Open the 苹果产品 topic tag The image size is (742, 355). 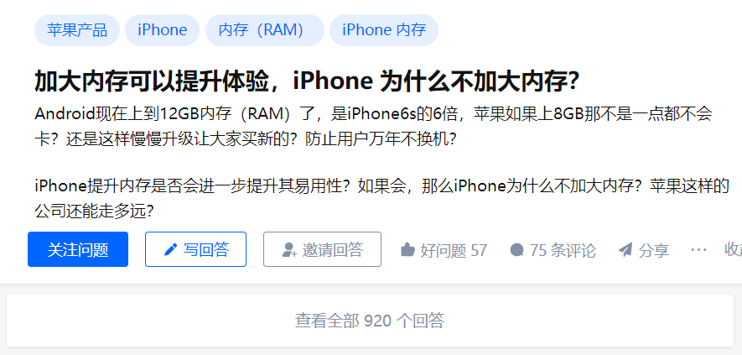(77, 30)
